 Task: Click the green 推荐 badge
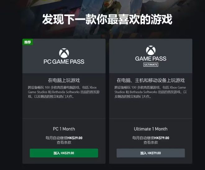pyautogui.click(x=27, y=42)
